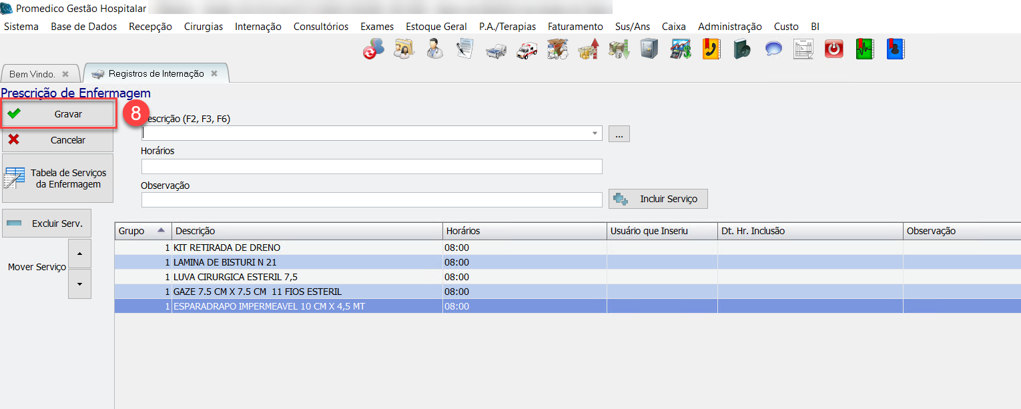Open the hospital bed icon
The image size is (1021, 409).
click(496, 49)
